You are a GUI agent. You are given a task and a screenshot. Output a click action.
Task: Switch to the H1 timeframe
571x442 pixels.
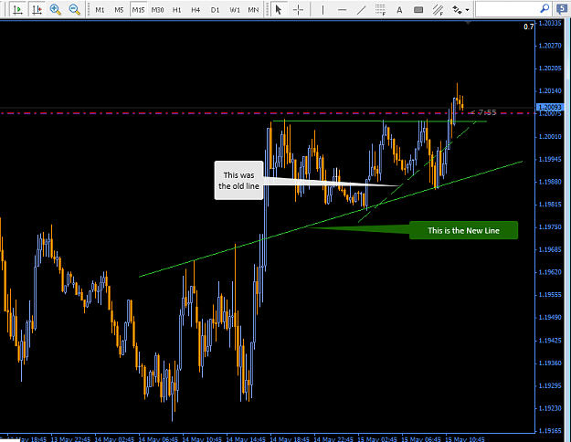pyautogui.click(x=176, y=10)
